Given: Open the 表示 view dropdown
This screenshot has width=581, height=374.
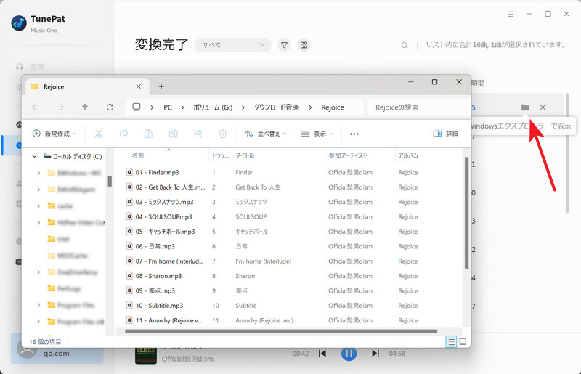Looking at the screenshot, I should point(317,134).
